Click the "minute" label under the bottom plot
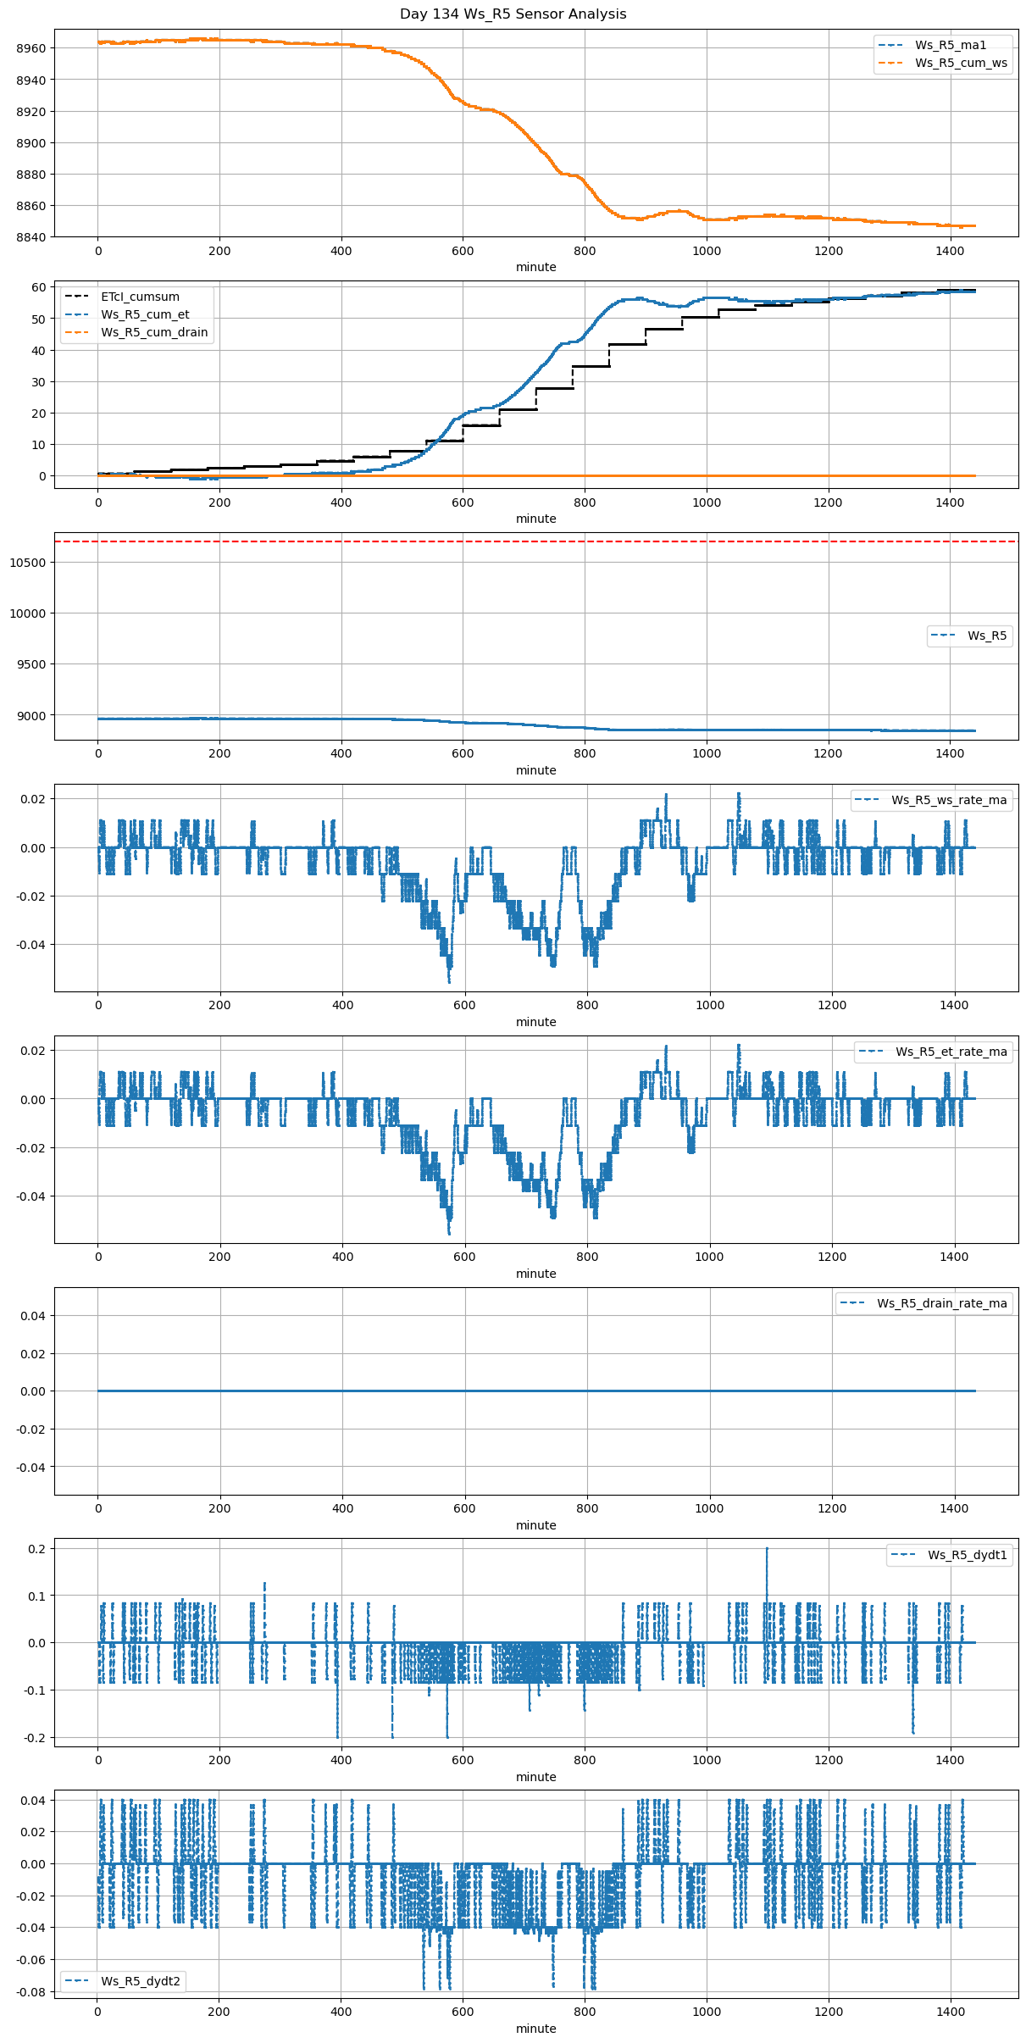Image resolution: width=1026 pixels, height=2043 pixels. 535,2029
